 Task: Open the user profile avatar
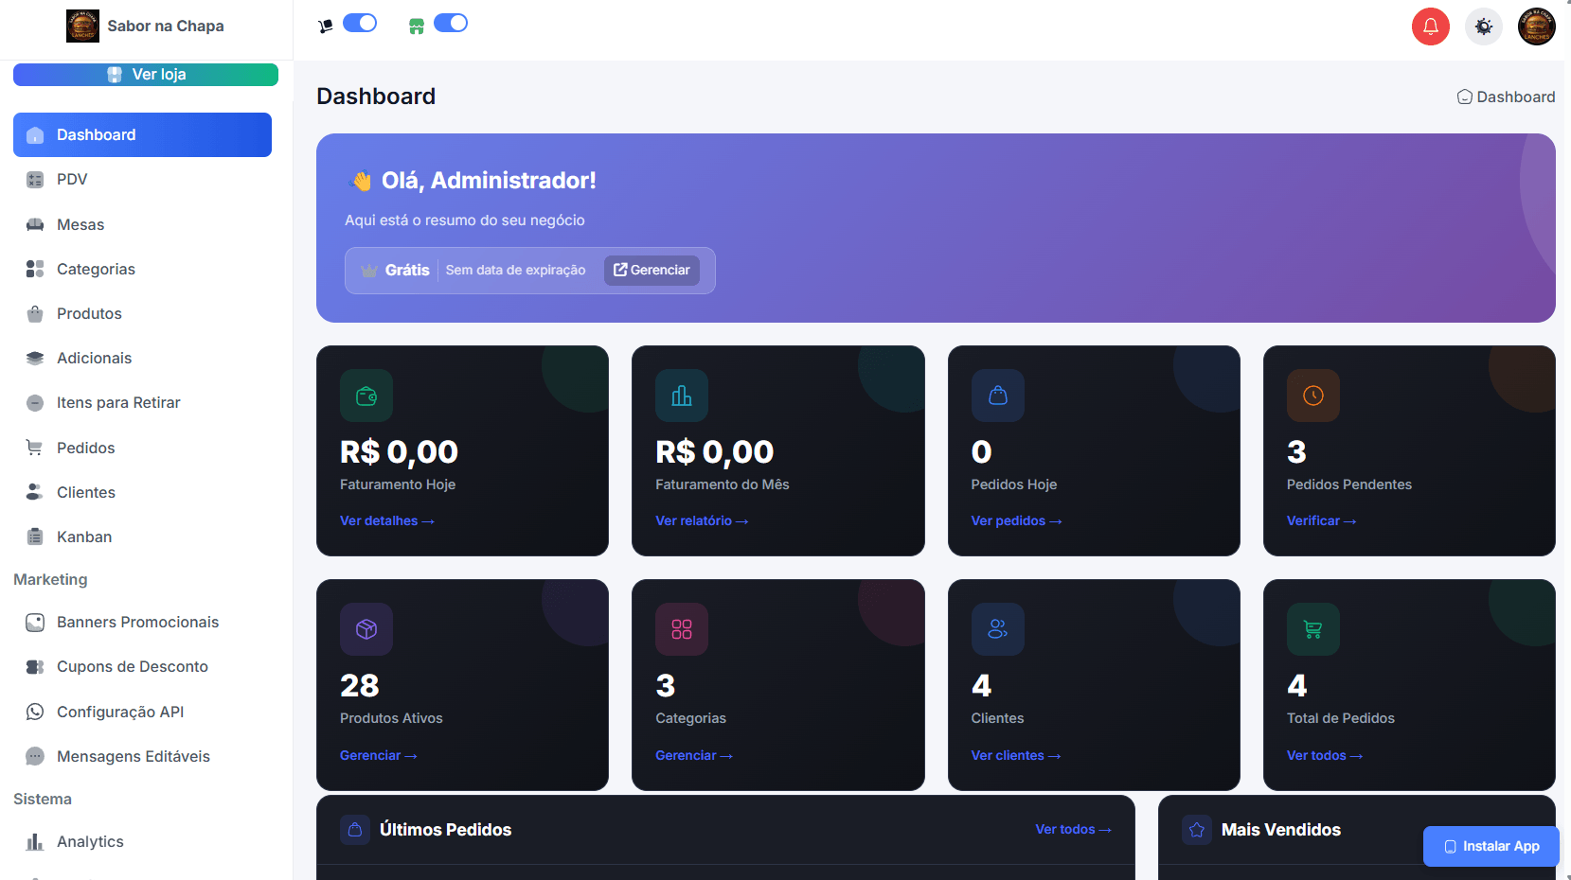click(1536, 26)
